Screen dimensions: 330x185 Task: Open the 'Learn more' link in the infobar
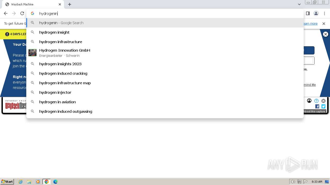[310, 24]
